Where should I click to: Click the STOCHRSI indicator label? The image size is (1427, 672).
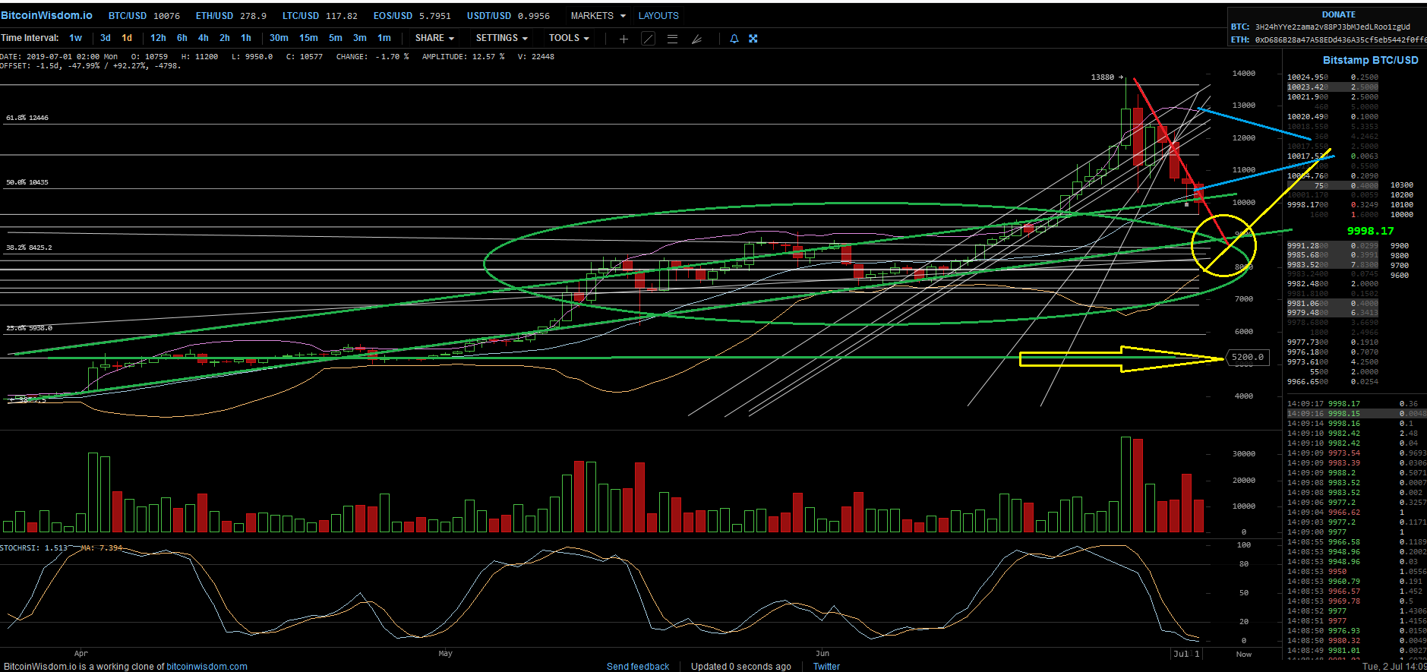point(34,547)
